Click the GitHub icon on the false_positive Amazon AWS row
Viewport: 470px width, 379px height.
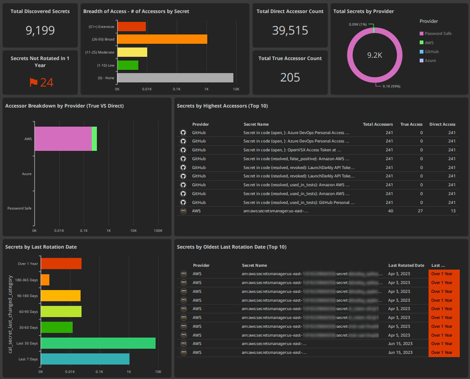183,158
